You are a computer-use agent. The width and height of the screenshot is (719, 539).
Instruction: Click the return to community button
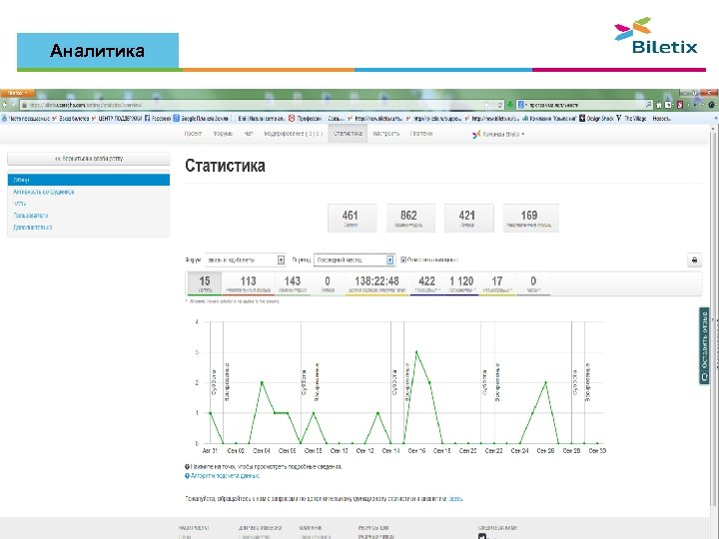pyautogui.click(x=89, y=159)
